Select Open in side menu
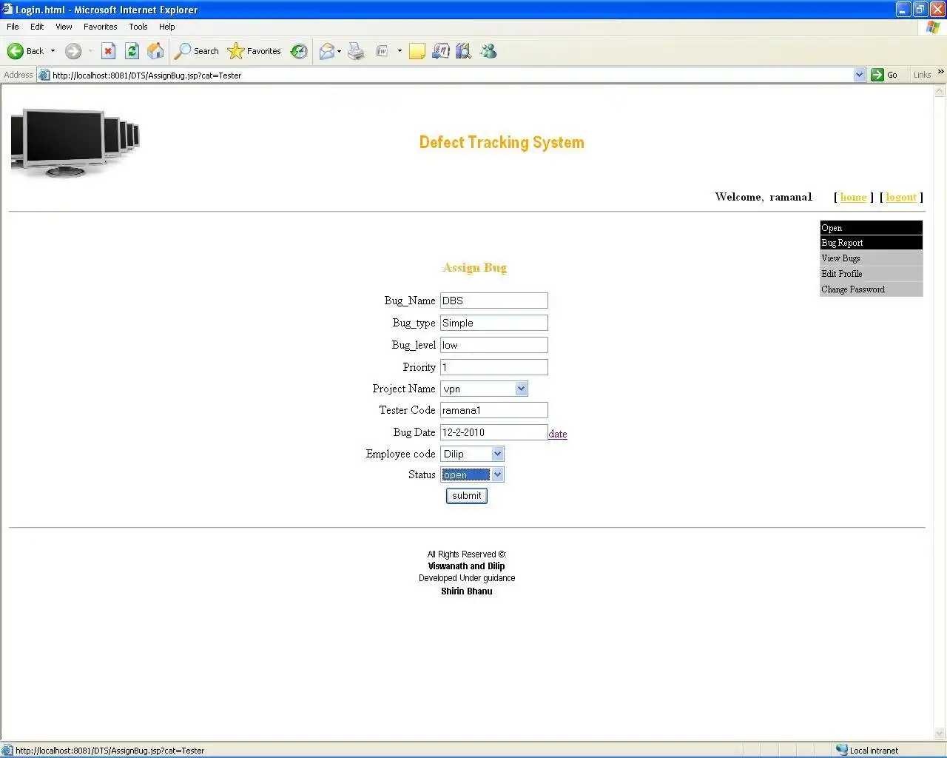 [871, 228]
